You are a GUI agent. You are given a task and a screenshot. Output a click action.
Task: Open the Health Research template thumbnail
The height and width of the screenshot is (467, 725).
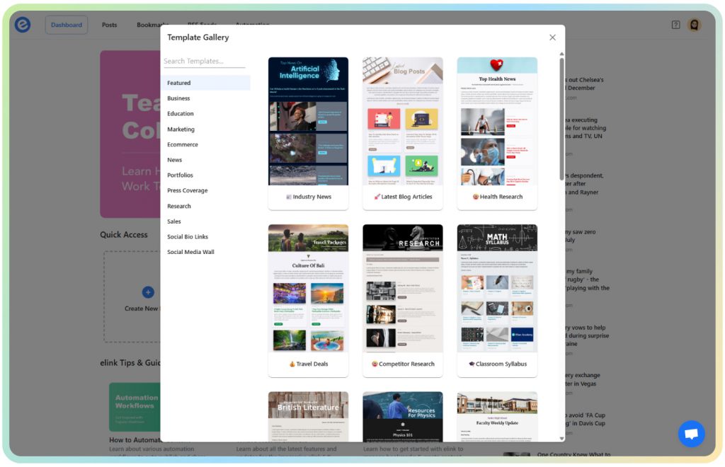pos(497,121)
